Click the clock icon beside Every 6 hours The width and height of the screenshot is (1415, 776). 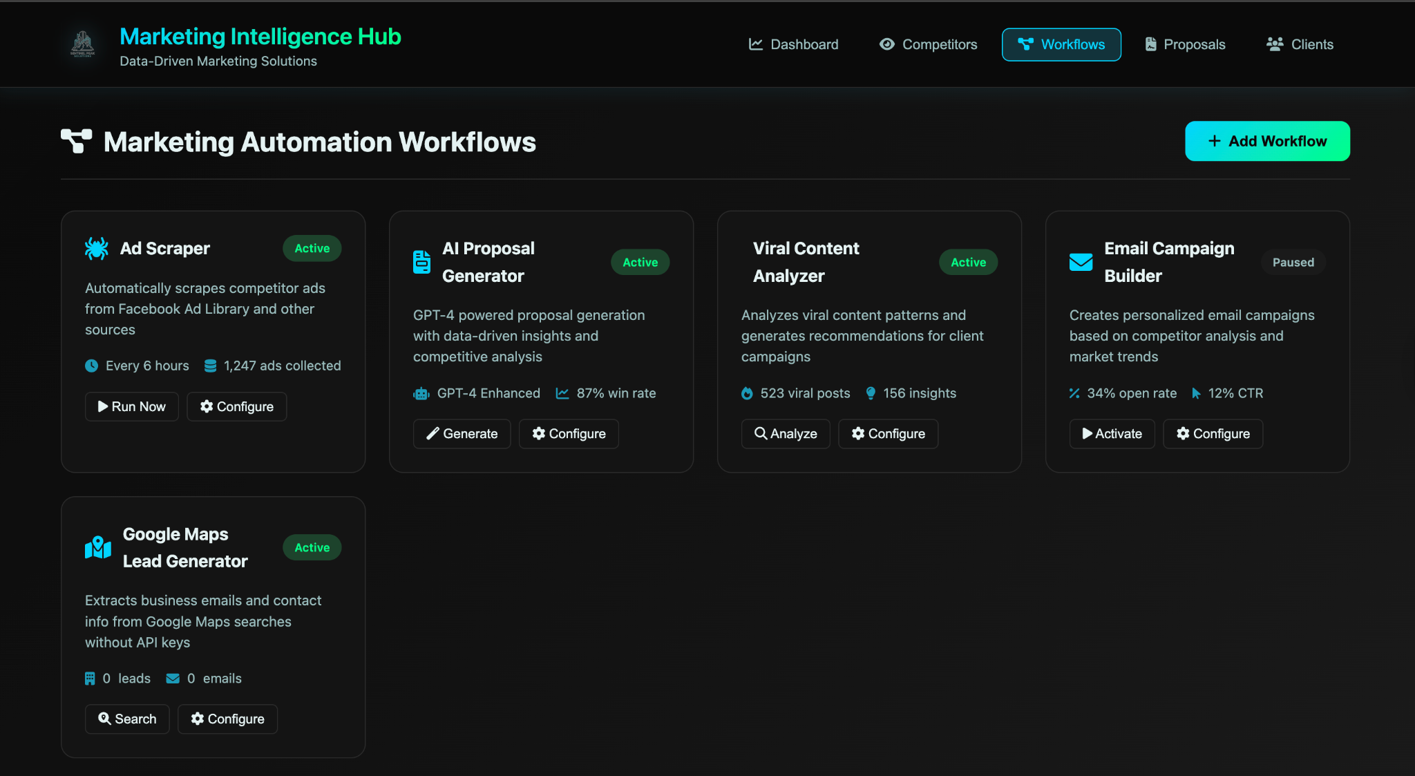(91, 366)
